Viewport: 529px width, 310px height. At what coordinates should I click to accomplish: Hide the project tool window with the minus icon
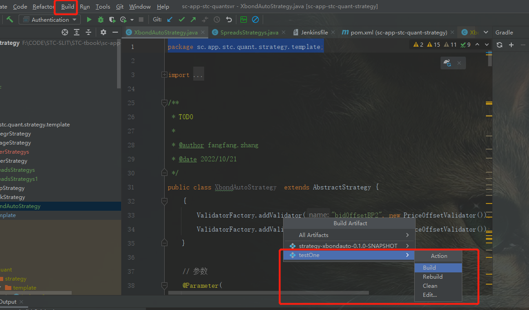point(115,32)
